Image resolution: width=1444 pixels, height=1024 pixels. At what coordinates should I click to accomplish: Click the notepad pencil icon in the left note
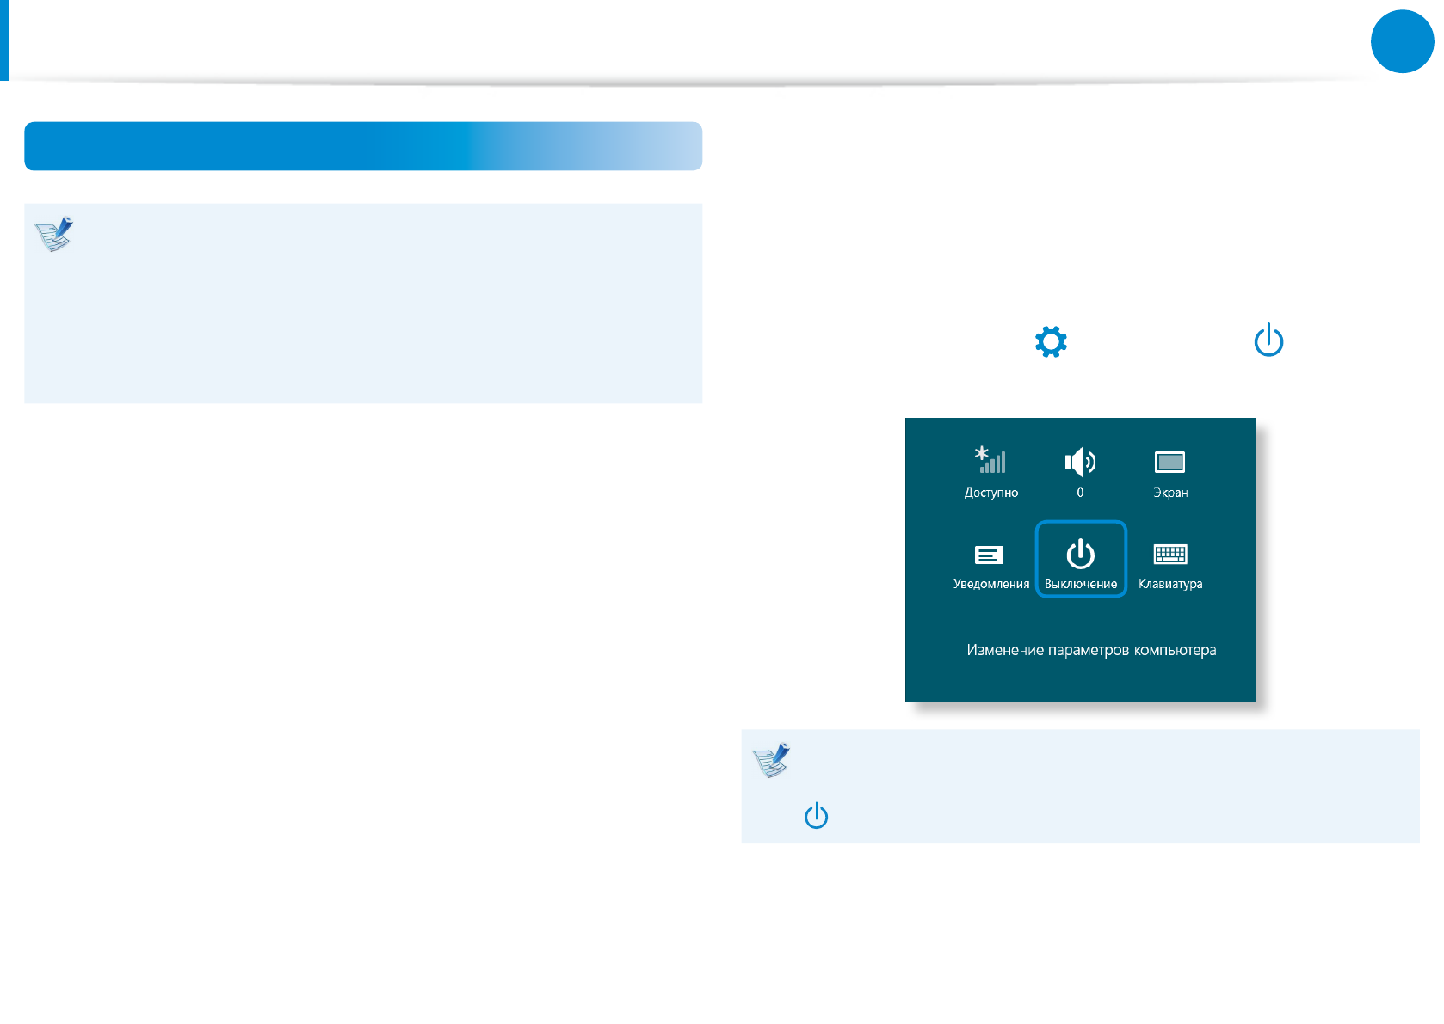pyautogui.click(x=54, y=234)
